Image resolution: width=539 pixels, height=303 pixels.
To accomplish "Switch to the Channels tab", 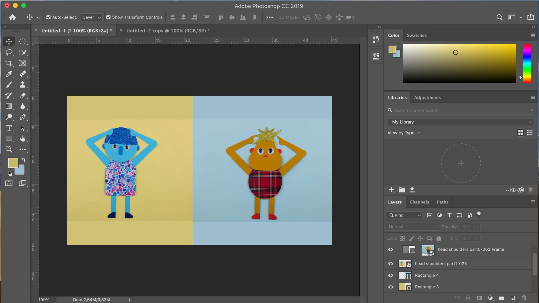I will pos(419,202).
